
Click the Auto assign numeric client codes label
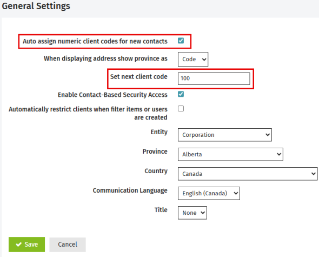pyautogui.click(x=95, y=41)
